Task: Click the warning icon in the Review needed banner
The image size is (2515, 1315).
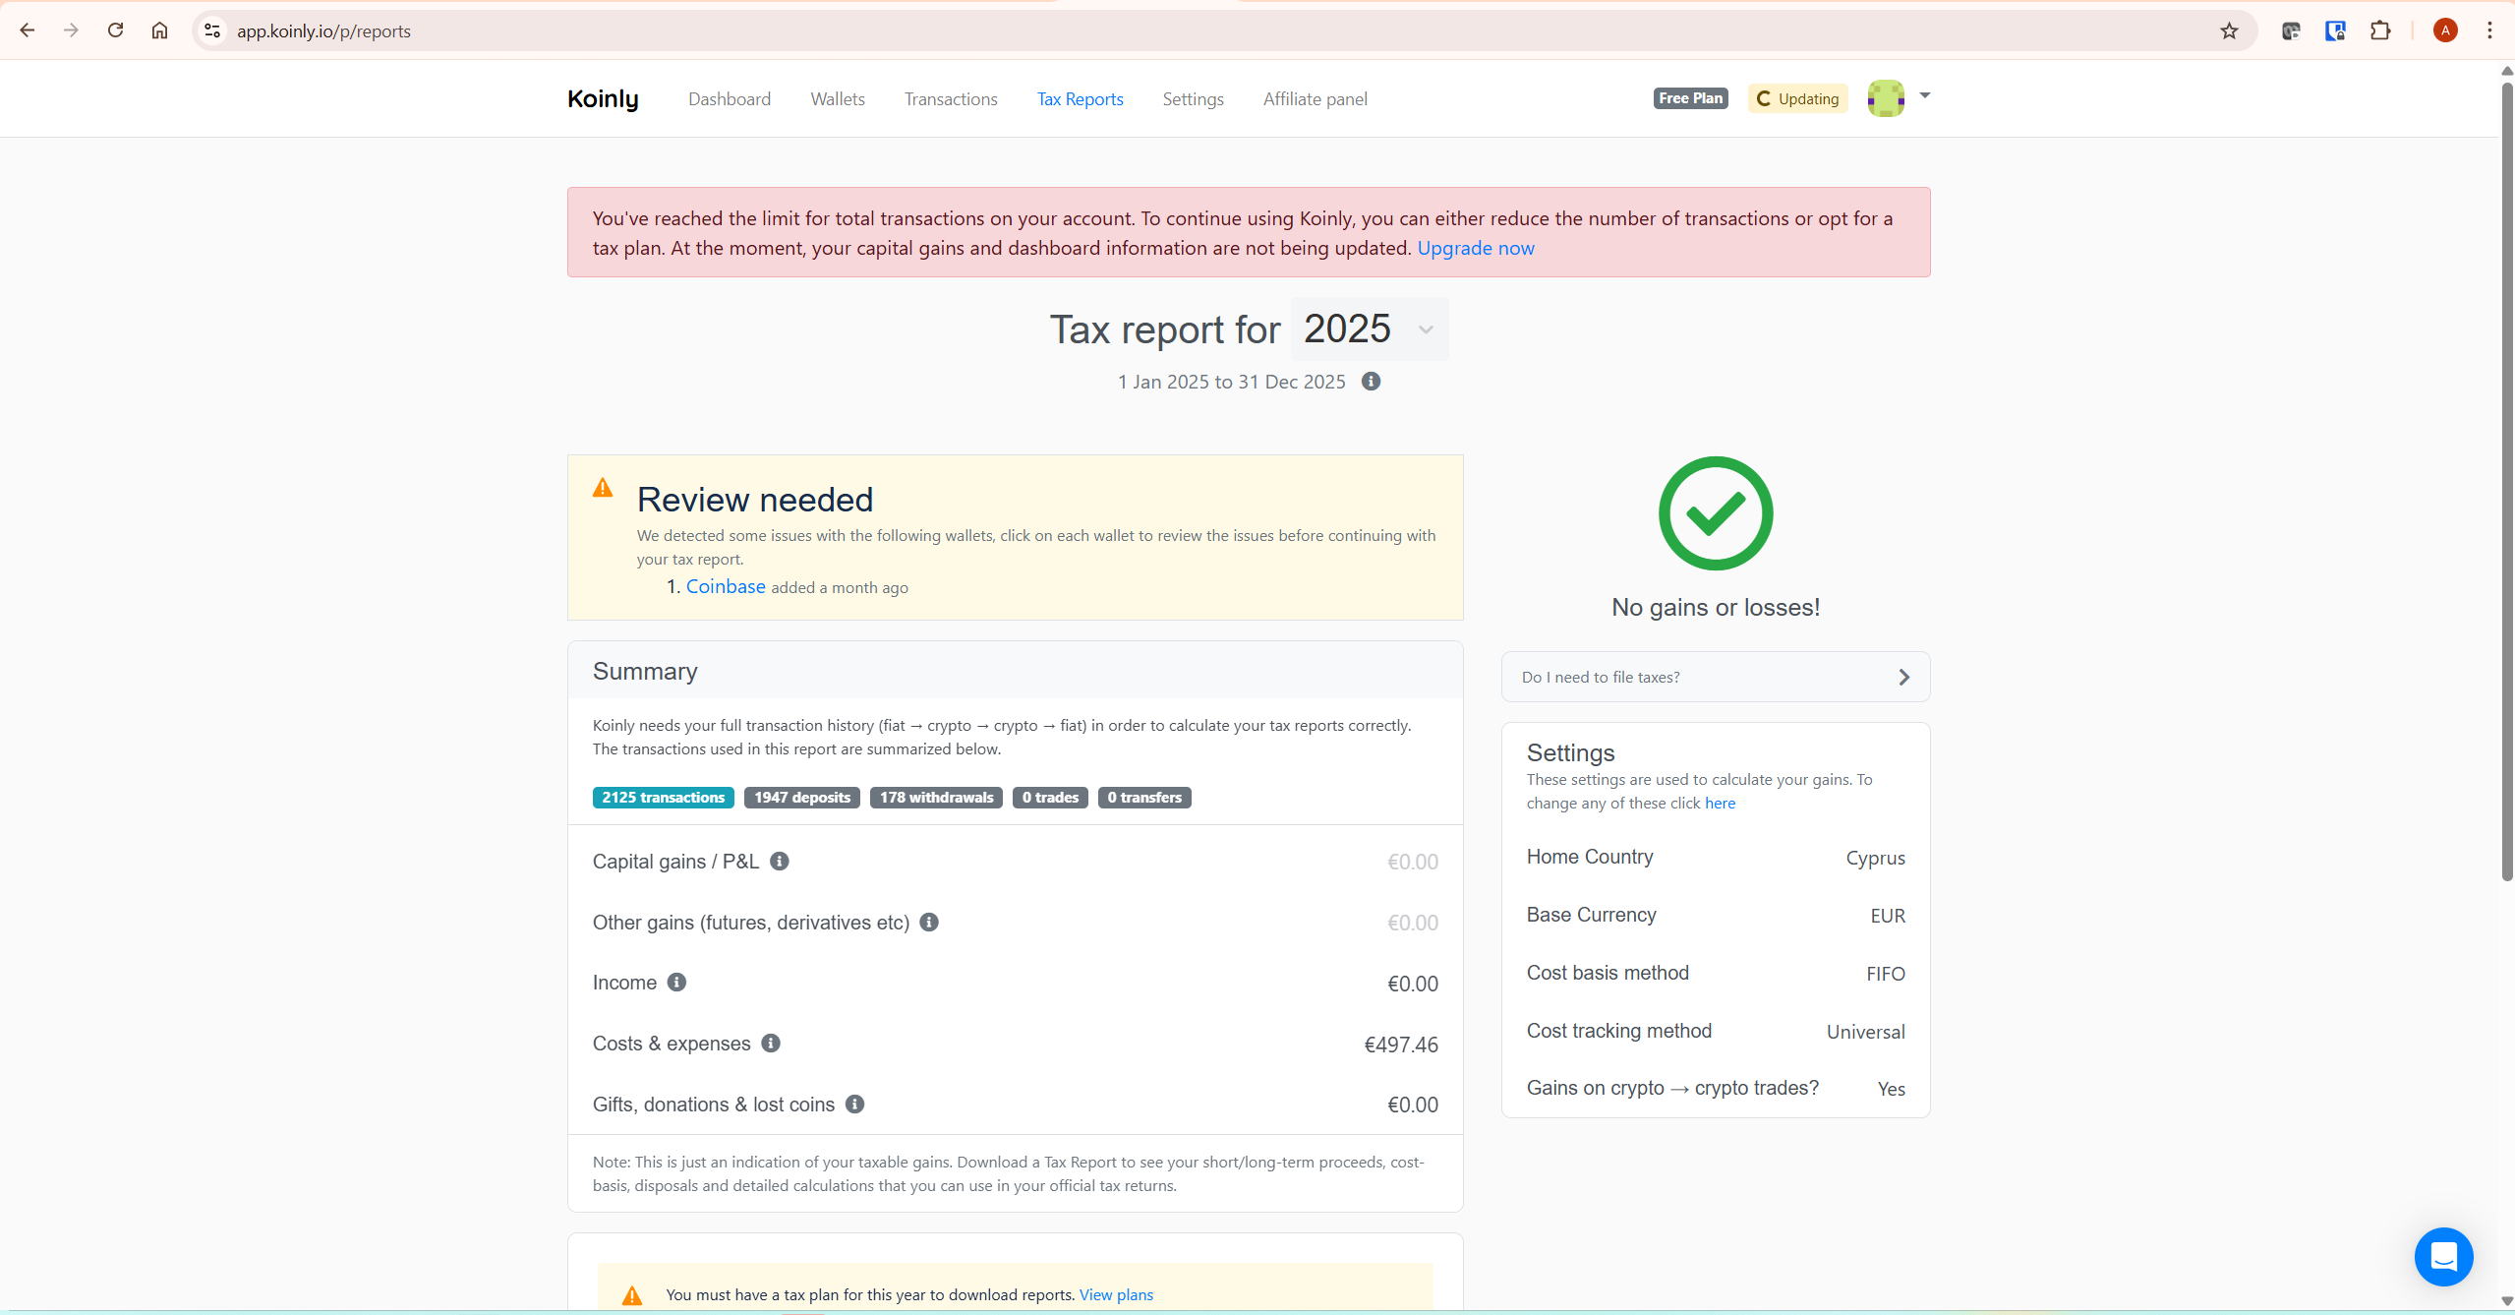Action: [x=602, y=486]
